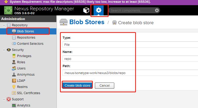Click the Analytics chart icon
Image resolution: width=198 pixels, height=108 pixels.
(x=14, y=105)
